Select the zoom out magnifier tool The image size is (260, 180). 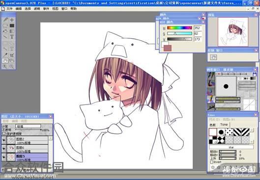click(12, 66)
